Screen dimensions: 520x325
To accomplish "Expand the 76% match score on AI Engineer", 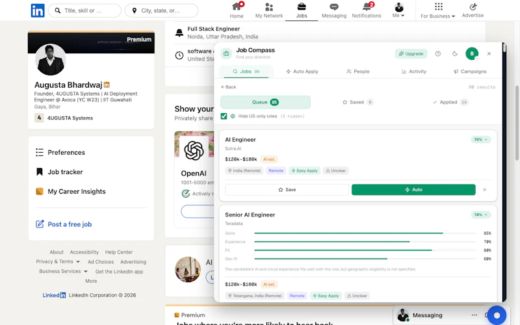I will click(x=480, y=140).
